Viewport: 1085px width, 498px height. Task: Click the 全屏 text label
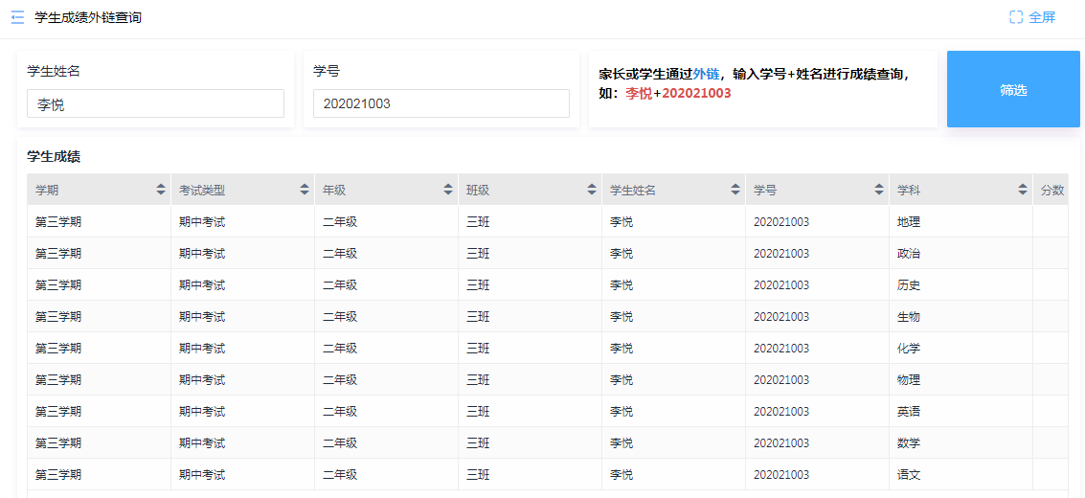[1042, 17]
